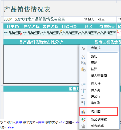The image size is (121, 130).
Task: Click the append row icon
Action: (83, 97)
